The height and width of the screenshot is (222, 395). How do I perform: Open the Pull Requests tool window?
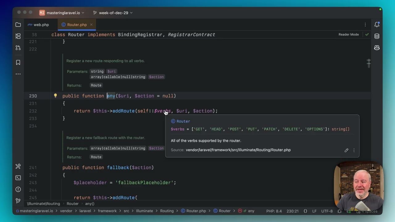click(18, 48)
